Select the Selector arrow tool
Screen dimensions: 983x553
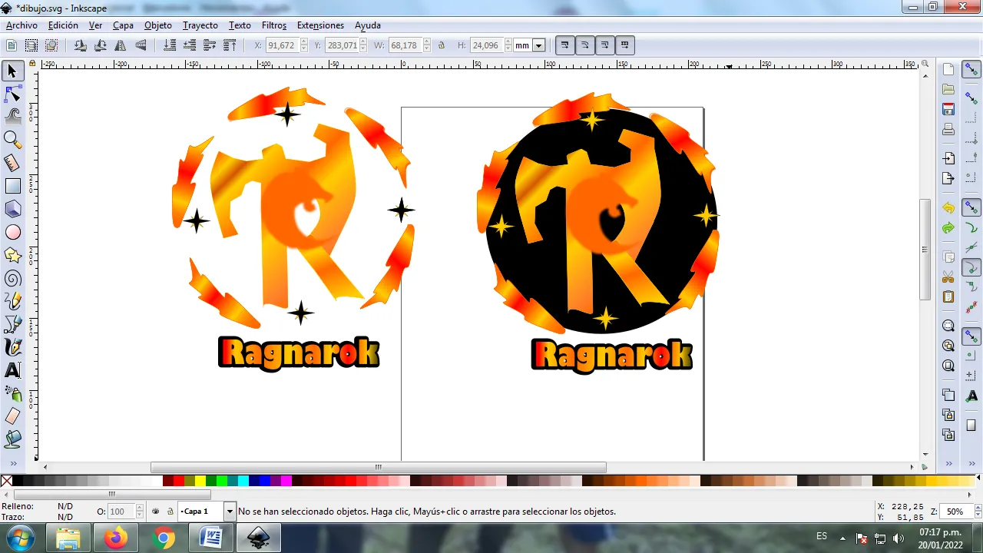click(x=12, y=71)
